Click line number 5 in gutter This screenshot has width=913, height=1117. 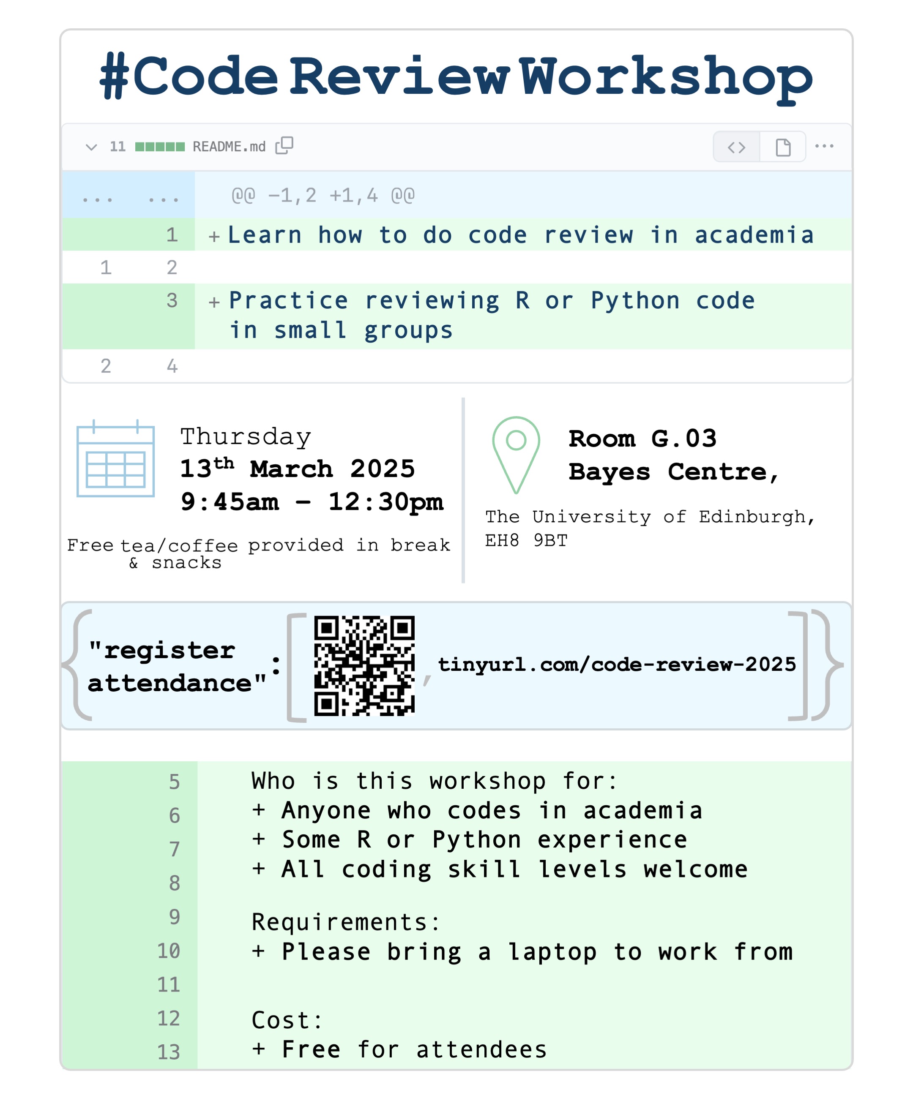(174, 782)
